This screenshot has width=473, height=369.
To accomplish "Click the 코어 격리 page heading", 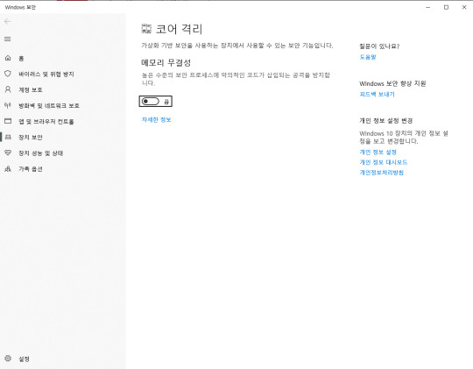I will (179, 29).
